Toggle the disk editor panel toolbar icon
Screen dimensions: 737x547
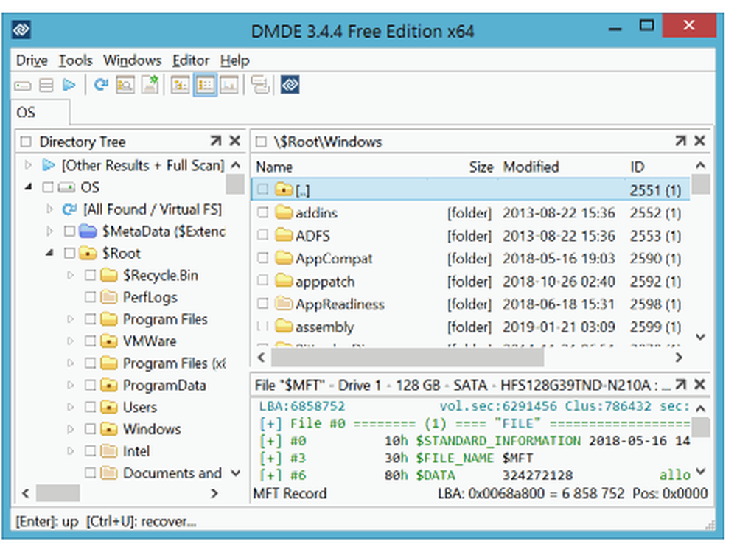[229, 85]
